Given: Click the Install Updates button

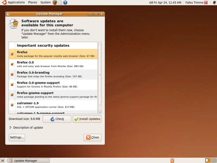Looking at the screenshot, I should point(87,119).
